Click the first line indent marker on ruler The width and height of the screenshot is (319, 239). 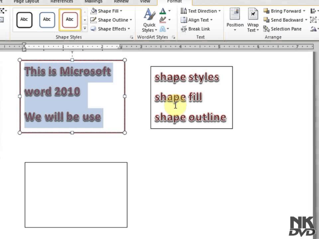pos(24,44)
